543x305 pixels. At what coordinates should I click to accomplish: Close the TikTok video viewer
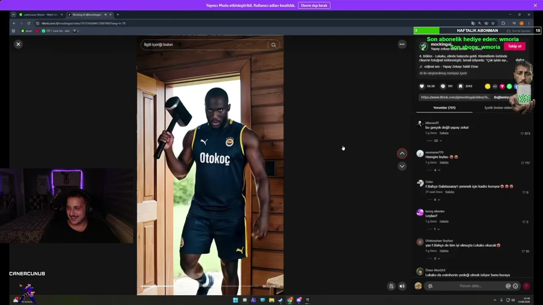(18, 44)
